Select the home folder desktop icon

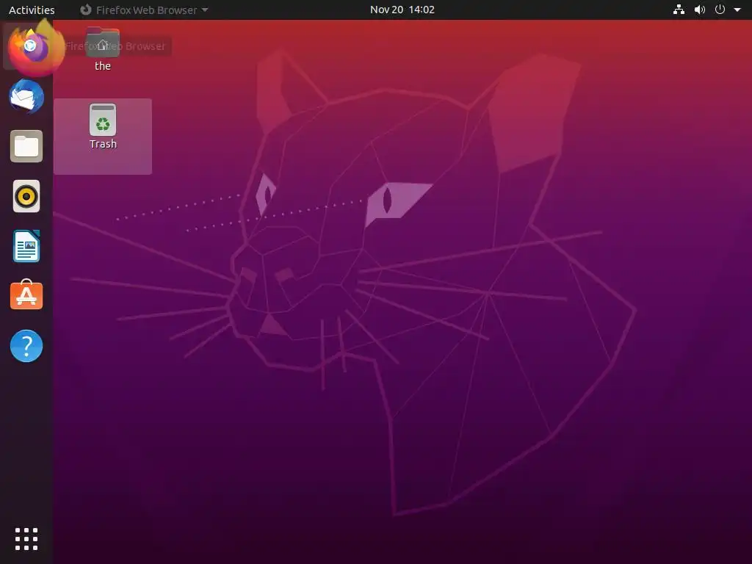click(103, 43)
